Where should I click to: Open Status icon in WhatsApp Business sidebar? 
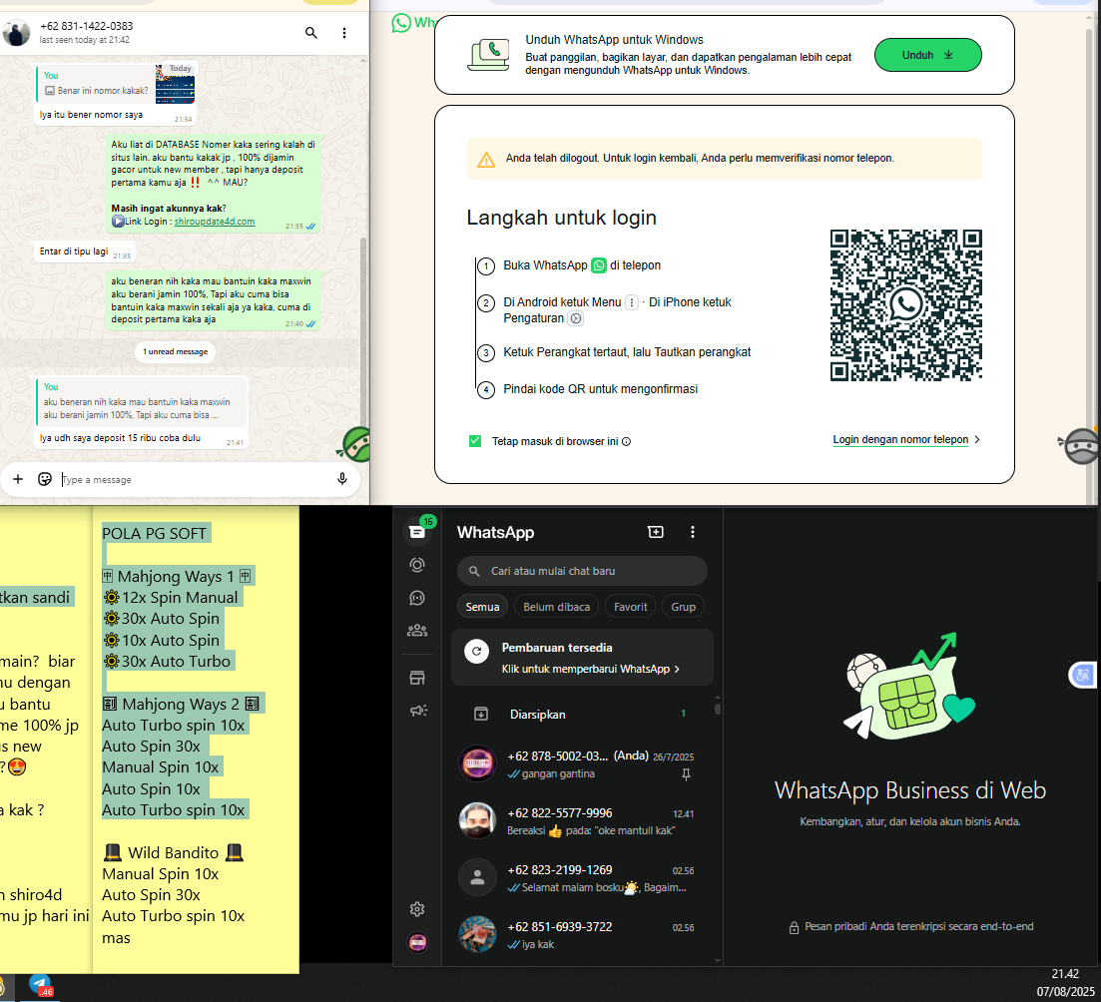(417, 565)
